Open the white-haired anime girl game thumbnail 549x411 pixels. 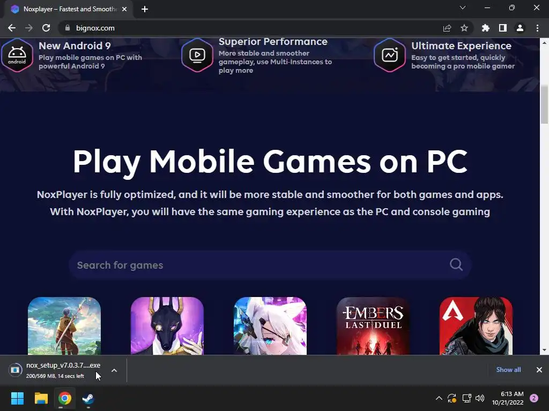pyautogui.click(x=270, y=326)
